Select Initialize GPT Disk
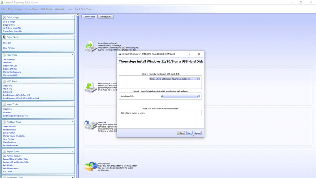 coord(10,69)
